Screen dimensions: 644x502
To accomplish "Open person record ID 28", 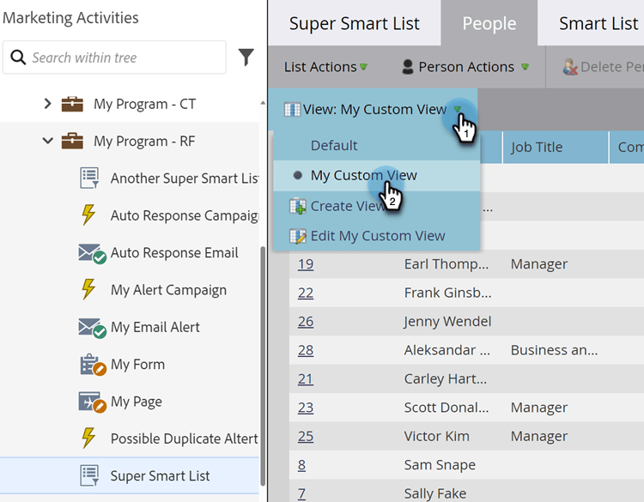I will (x=306, y=350).
